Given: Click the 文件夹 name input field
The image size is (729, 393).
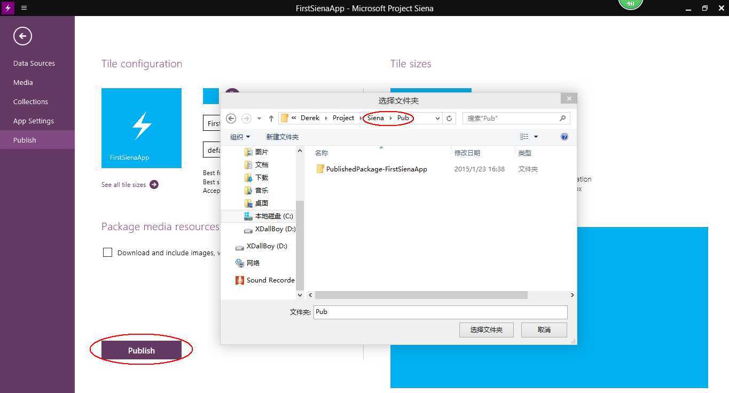Looking at the screenshot, I should 440,312.
